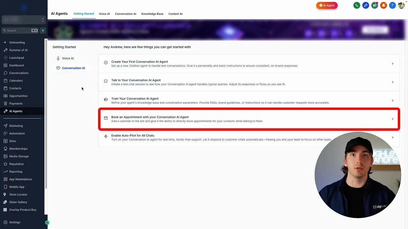
Task: Expand Talk to Your Conversation AI Agent chevron
Action: click(x=392, y=82)
